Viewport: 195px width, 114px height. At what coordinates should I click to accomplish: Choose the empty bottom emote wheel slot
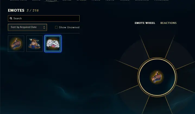tap(157, 106)
